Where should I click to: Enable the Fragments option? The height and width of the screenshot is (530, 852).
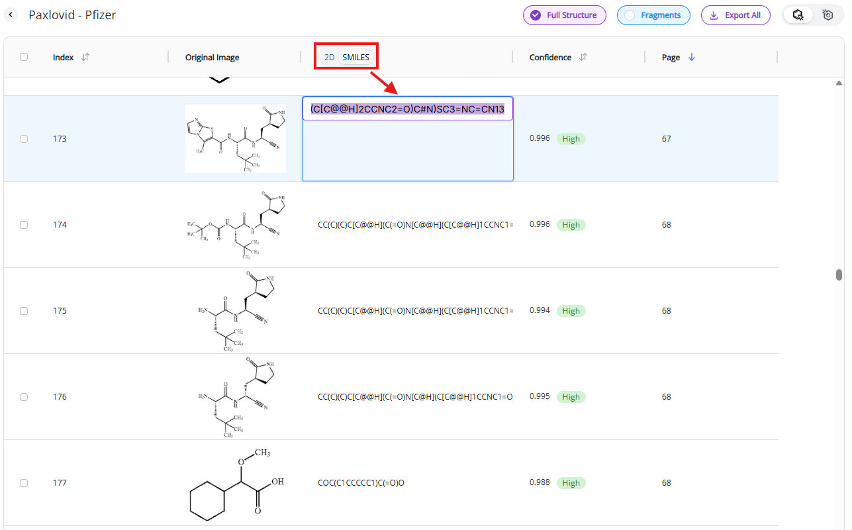click(653, 15)
